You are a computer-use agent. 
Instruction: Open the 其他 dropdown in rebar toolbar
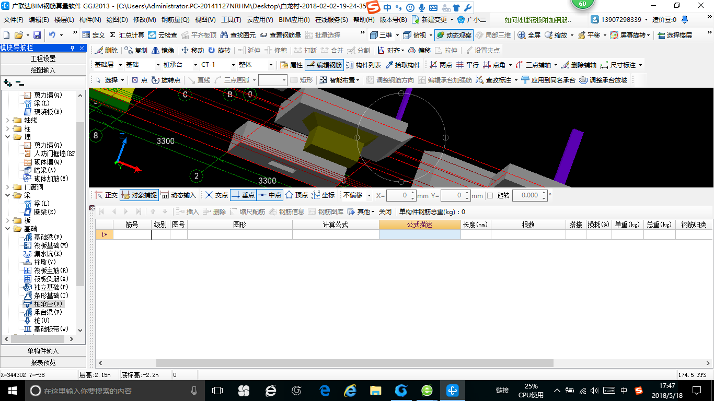361,211
